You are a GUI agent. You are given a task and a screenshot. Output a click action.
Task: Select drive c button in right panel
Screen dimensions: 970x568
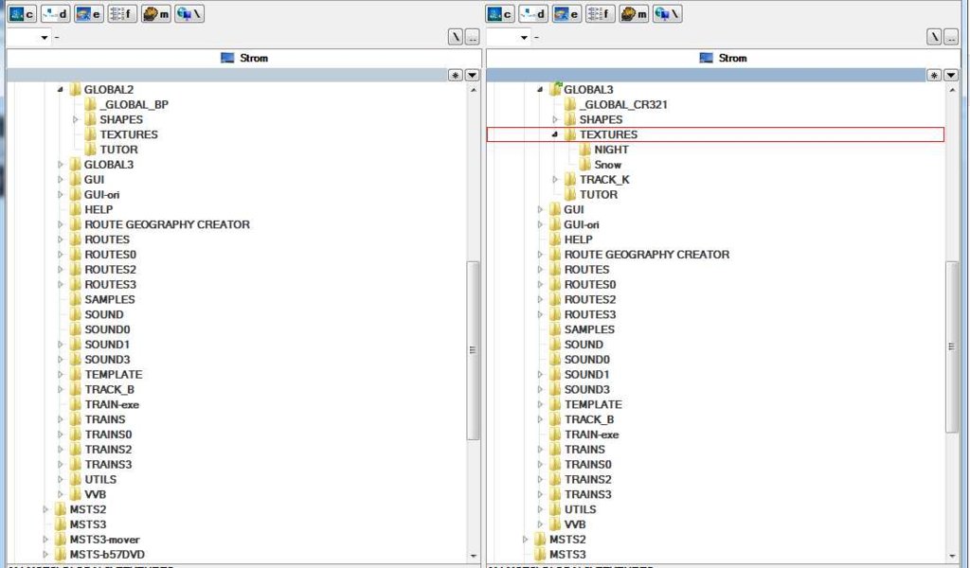click(500, 13)
